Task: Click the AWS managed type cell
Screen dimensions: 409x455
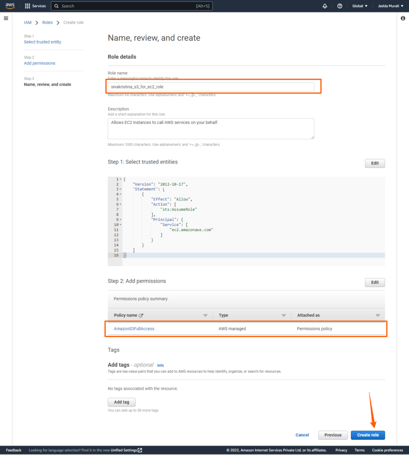Action: [232, 329]
